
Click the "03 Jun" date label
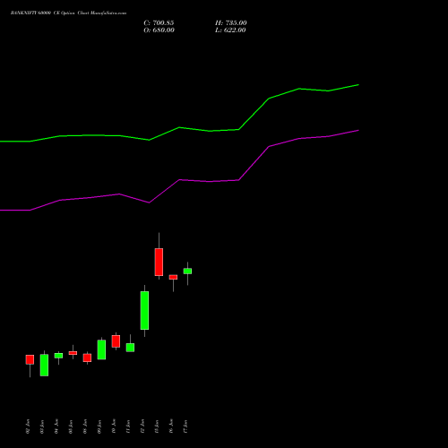42,426
